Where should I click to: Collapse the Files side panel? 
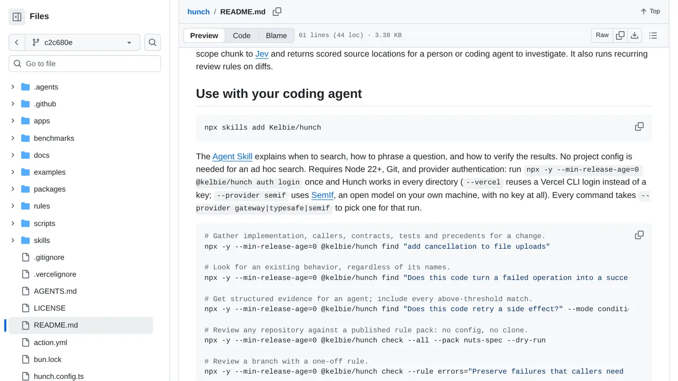point(17,16)
